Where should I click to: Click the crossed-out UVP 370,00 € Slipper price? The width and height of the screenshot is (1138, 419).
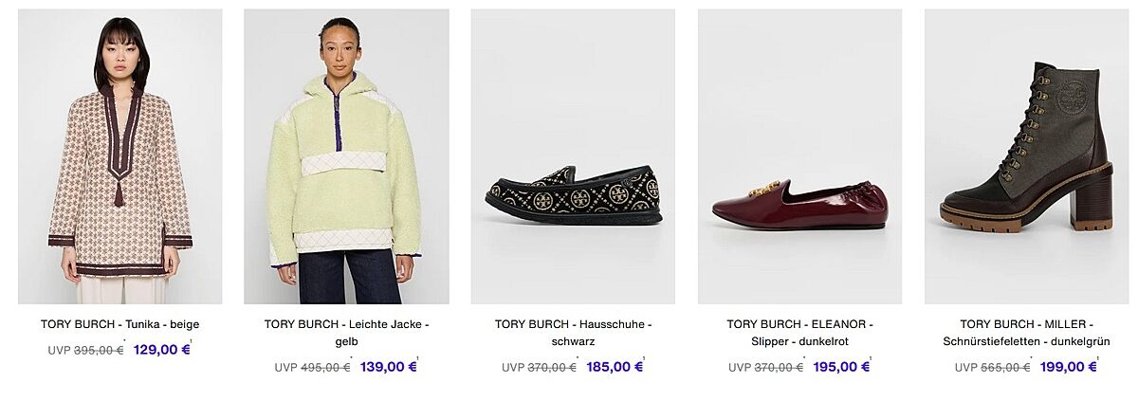click(778, 368)
